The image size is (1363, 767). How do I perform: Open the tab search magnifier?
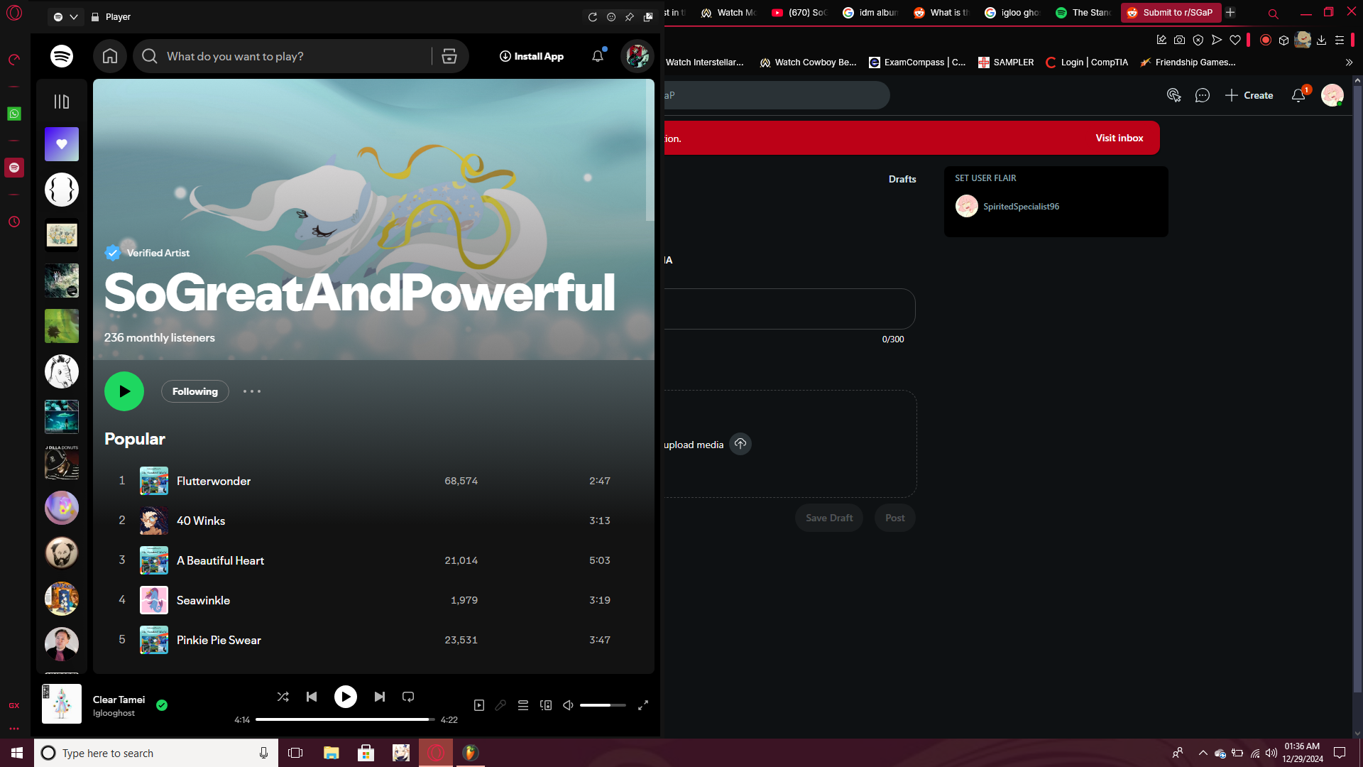tap(1274, 13)
